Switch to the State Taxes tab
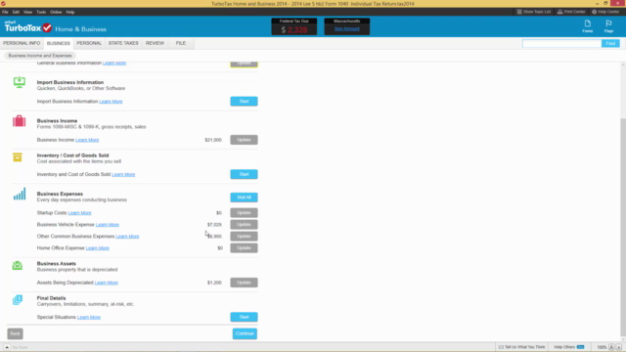 click(x=123, y=43)
